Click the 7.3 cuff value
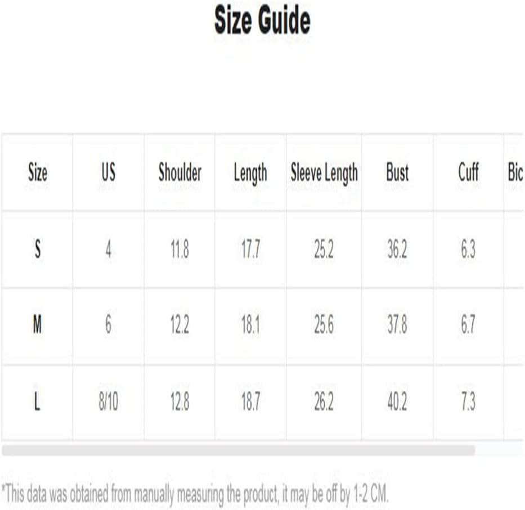Viewport: 525px width, 510px height. [468, 402]
